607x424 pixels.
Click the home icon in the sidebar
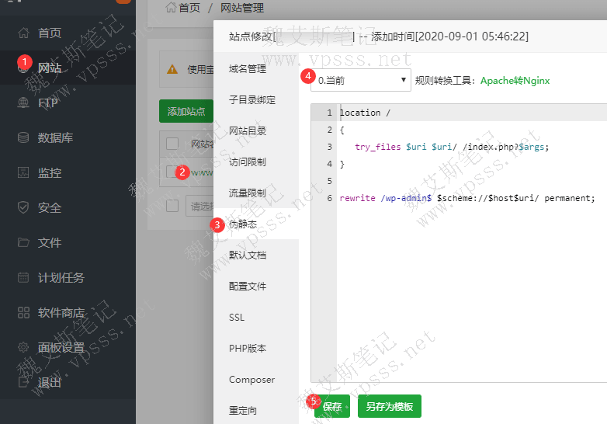click(23, 33)
